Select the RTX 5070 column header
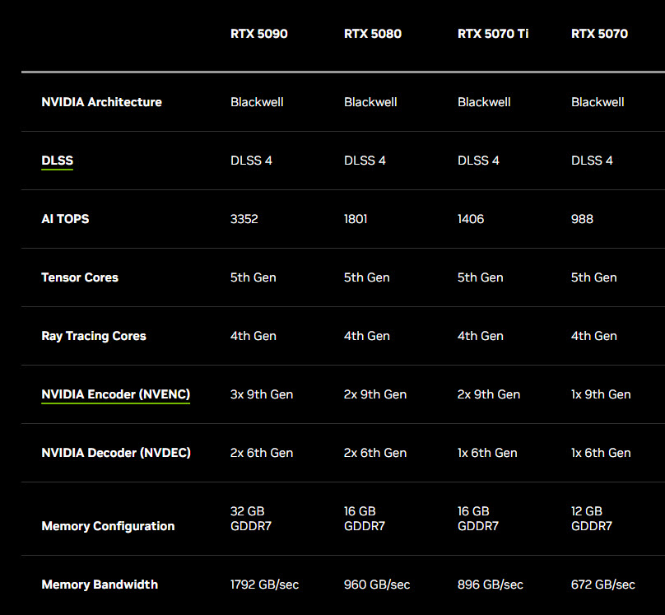Screen dimensions: 665x615 (x=599, y=34)
